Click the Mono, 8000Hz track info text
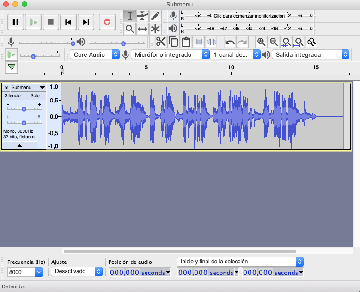The width and height of the screenshot is (360, 292). (x=18, y=131)
